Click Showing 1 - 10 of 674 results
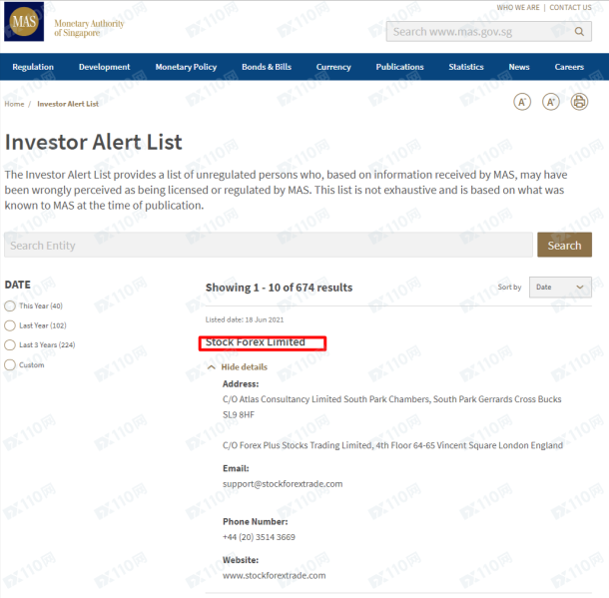 [x=279, y=288]
